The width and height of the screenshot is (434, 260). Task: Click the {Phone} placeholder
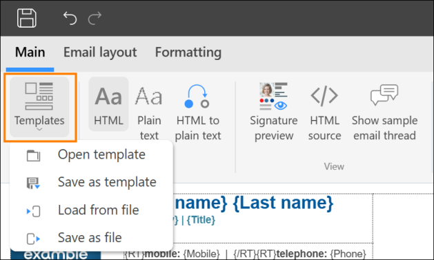coord(348,254)
